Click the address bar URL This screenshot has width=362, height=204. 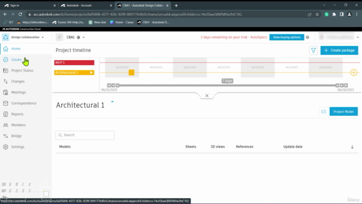137,14
